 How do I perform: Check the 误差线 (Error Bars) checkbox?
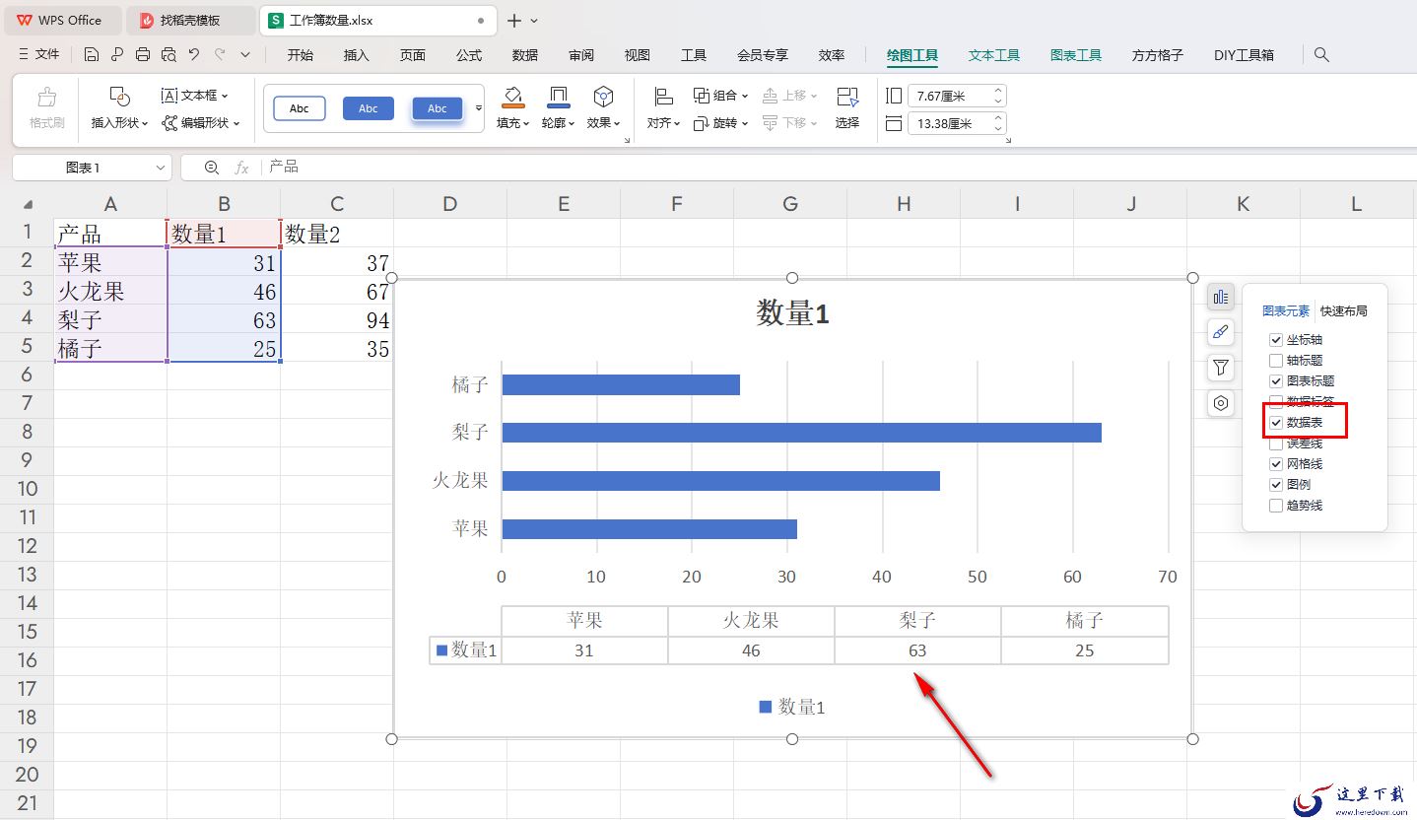1276,444
